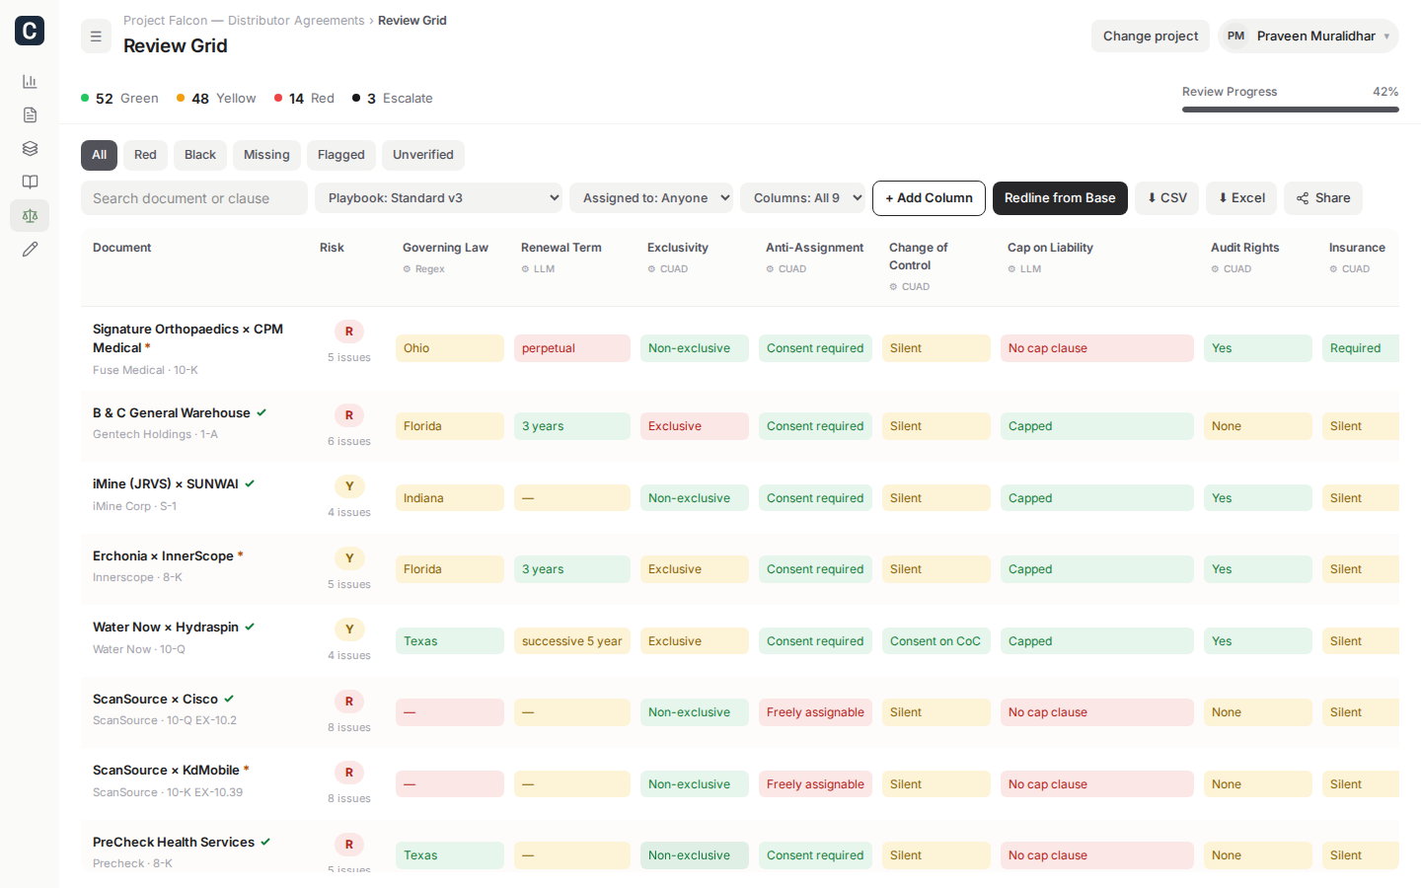Image resolution: width=1421 pixels, height=888 pixels.
Task: Open Signature Orthopaedics × CPM Medical document
Action: [187, 338]
